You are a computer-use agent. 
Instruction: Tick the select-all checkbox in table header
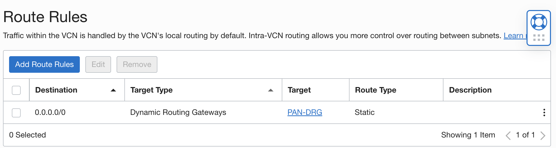coord(16,90)
